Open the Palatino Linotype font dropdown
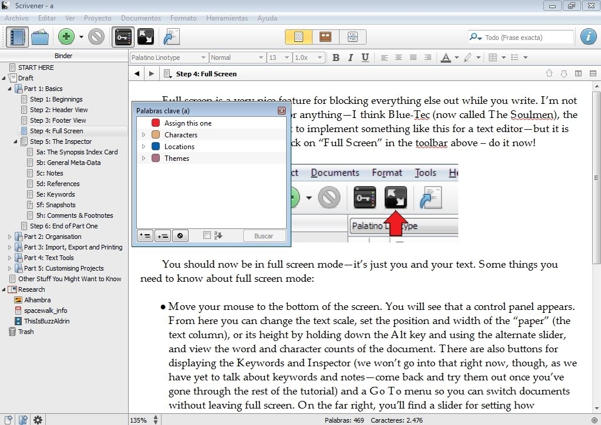Screen dimensions: 601x425 coord(169,58)
